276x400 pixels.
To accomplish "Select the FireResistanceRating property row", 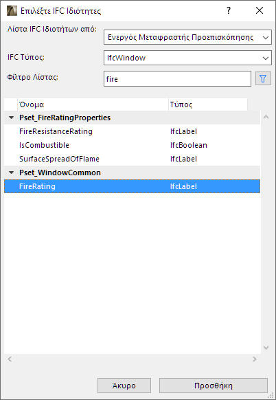I will tap(132, 131).
